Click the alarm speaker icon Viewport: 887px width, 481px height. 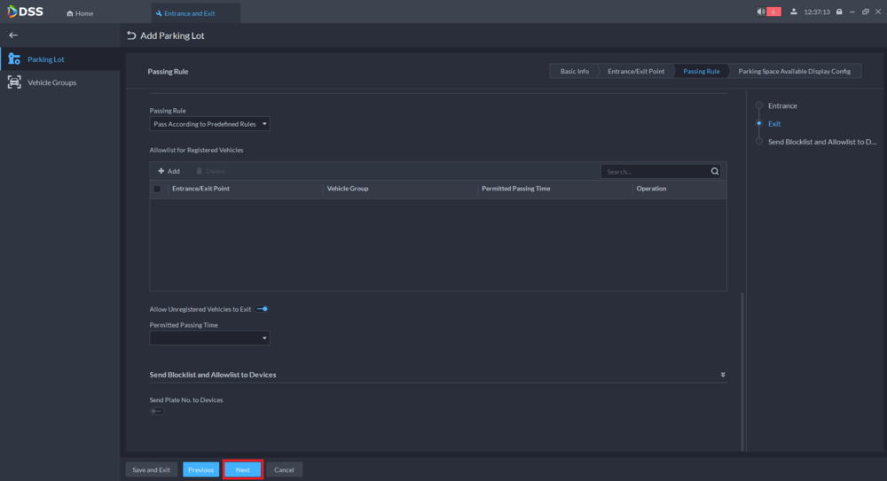[x=760, y=12]
